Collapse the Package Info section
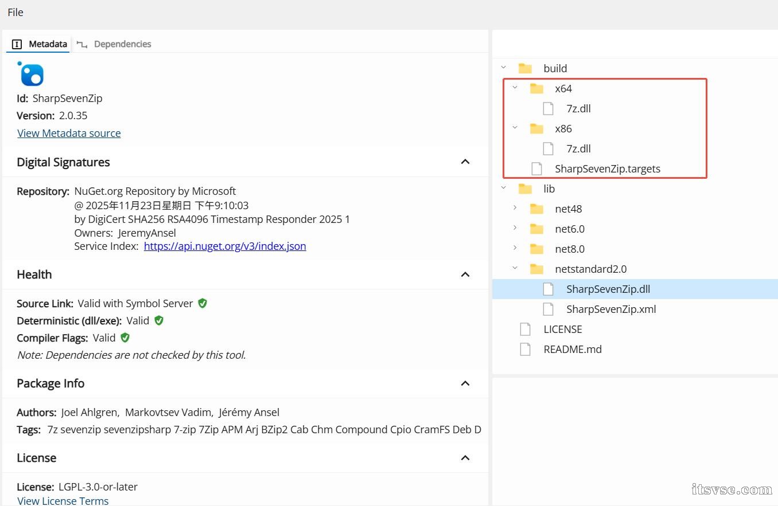Viewport: 778px width, 506px height. (465, 383)
